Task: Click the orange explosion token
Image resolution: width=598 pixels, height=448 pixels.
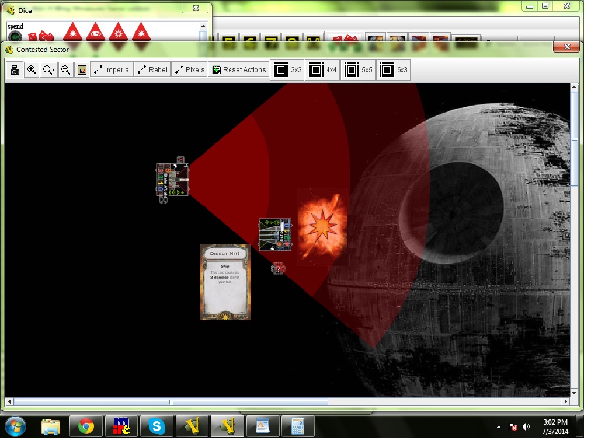Action: (322, 226)
